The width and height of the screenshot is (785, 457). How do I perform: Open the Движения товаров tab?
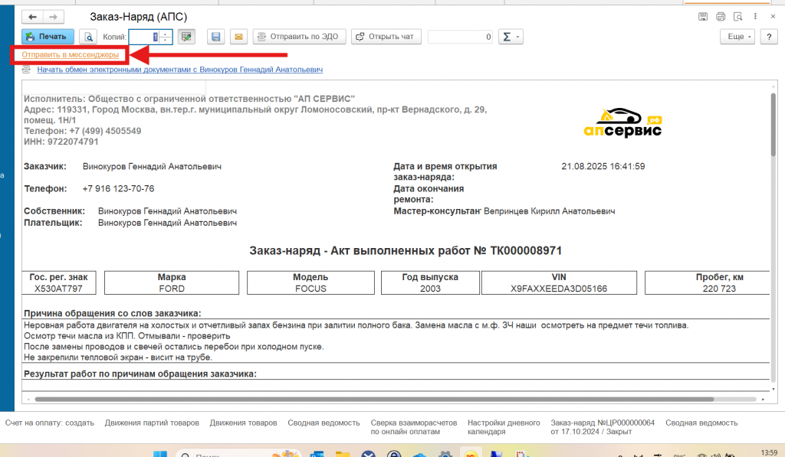243,423
